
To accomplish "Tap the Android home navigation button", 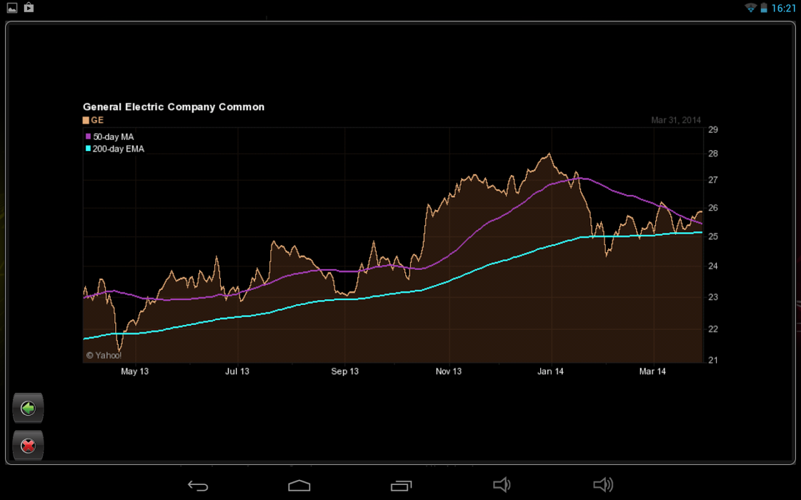I will click(x=299, y=486).
